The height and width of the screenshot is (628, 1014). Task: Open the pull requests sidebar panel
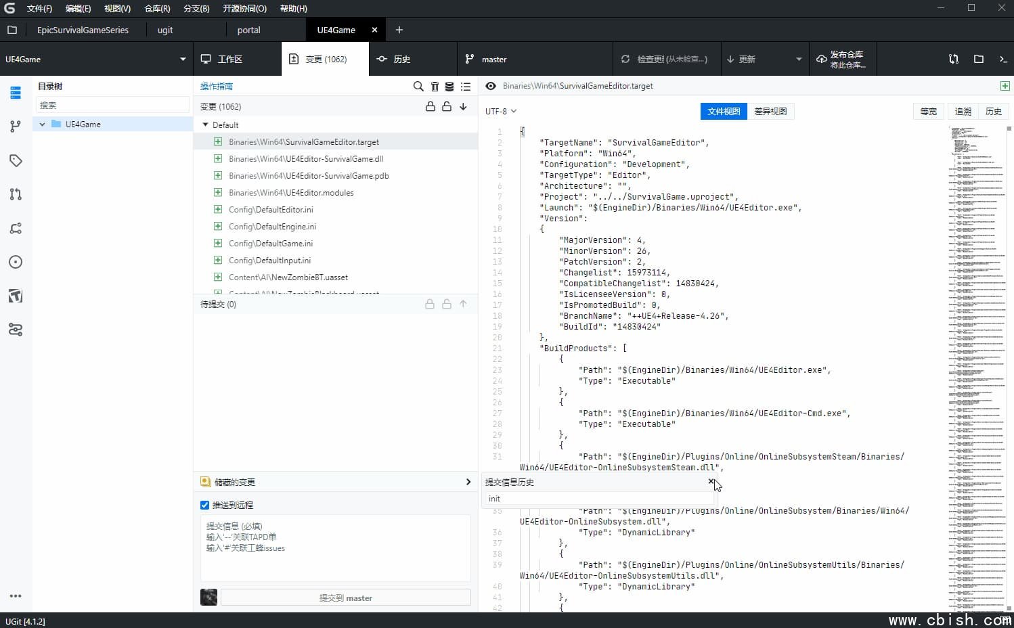(x=16, y=194)
